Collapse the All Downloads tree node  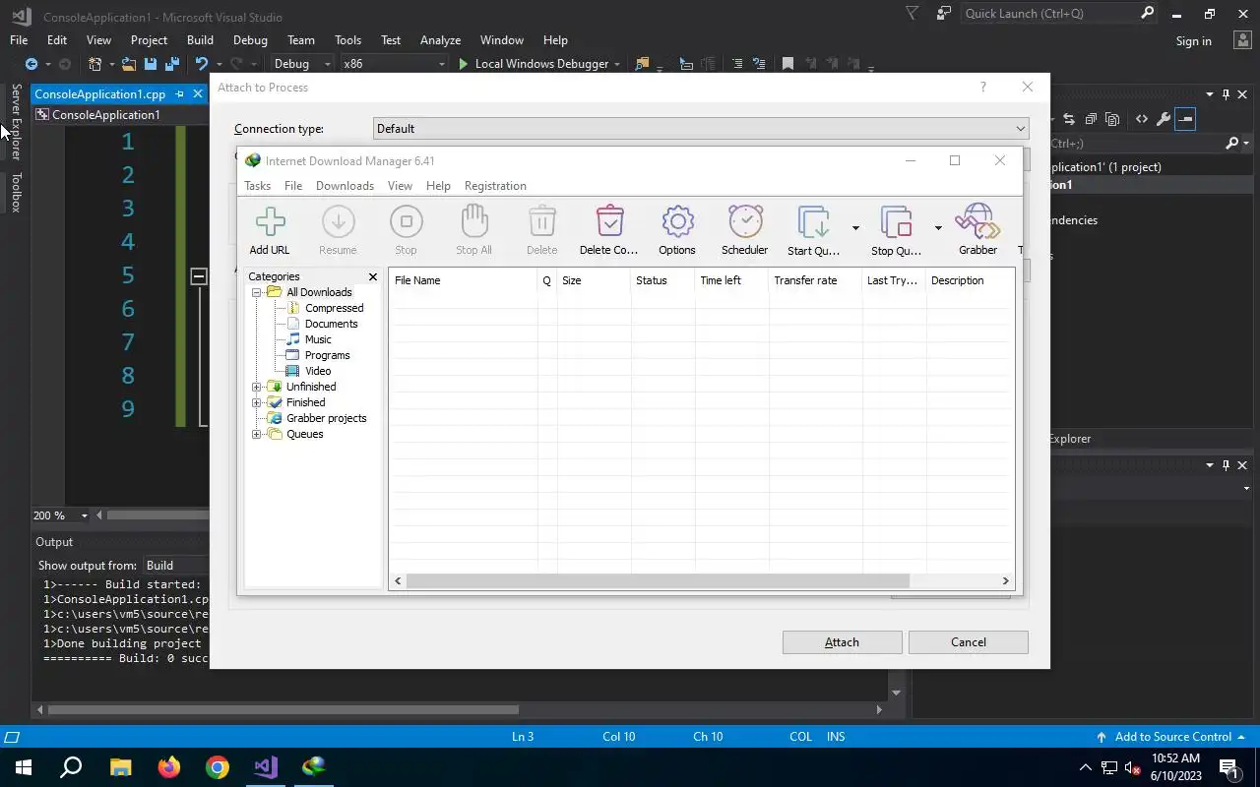[x=257, y=292]
